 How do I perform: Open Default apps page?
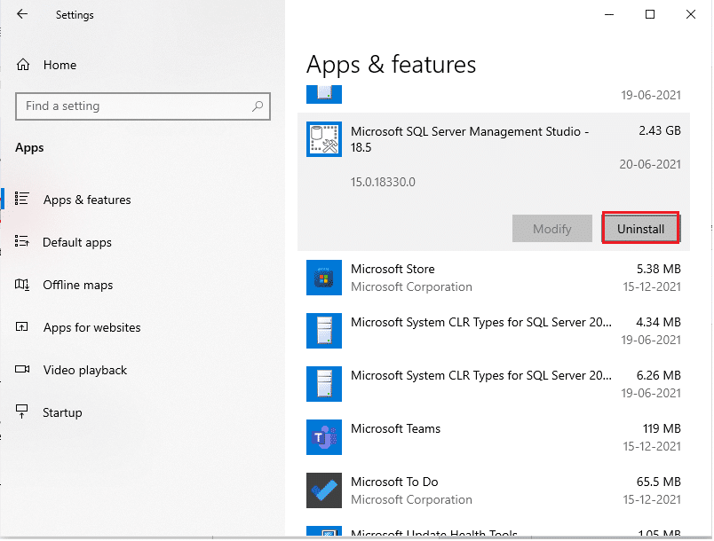[77, 242]
